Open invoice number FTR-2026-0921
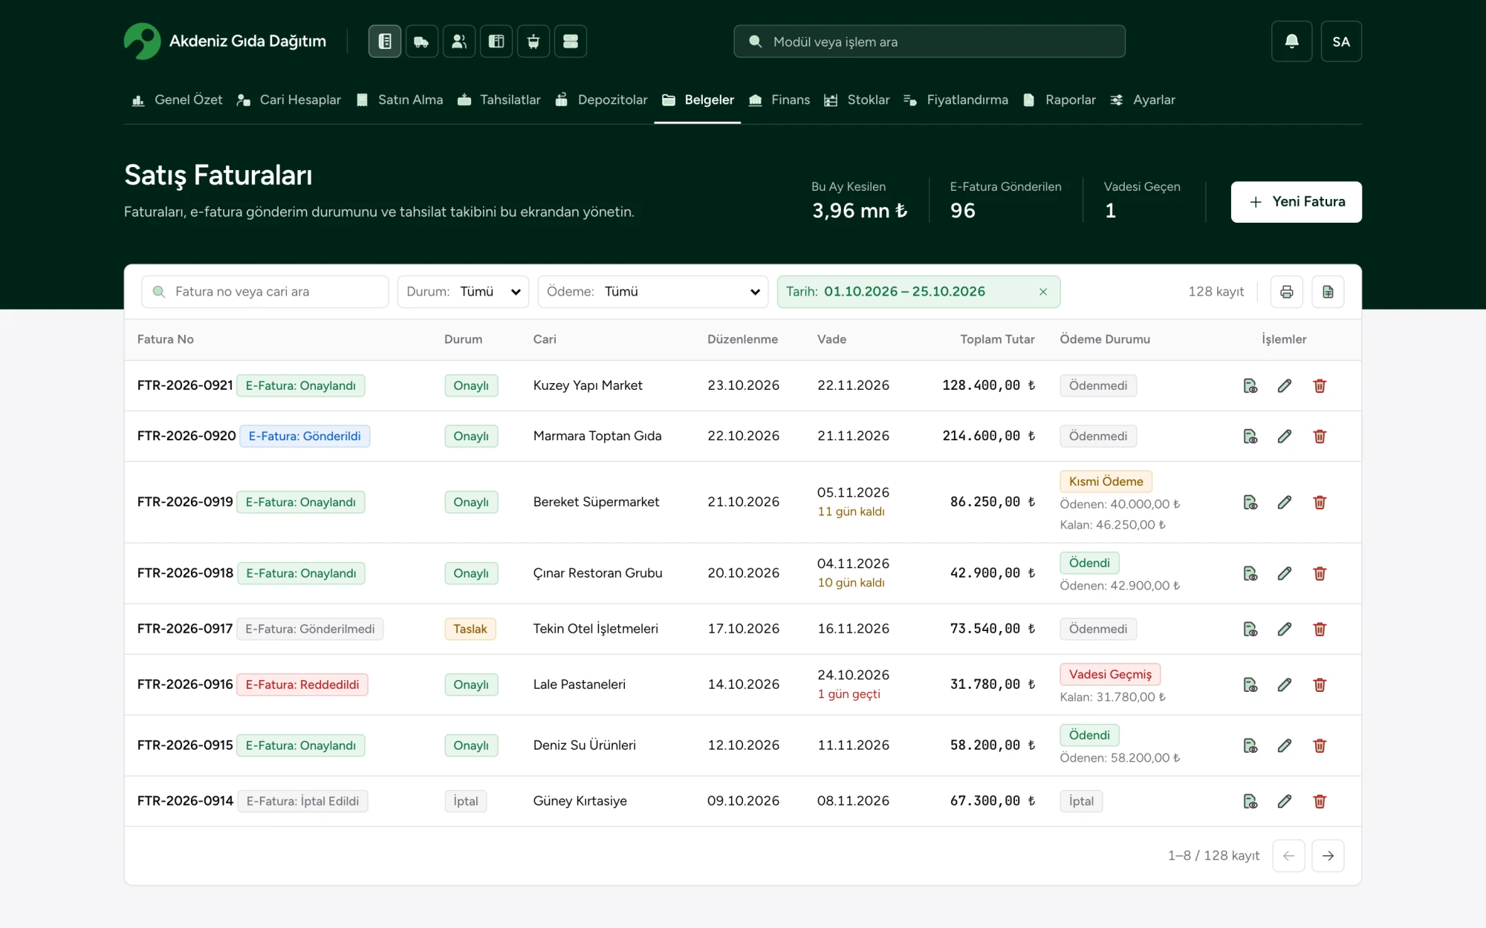 click(x=185, y=385)
